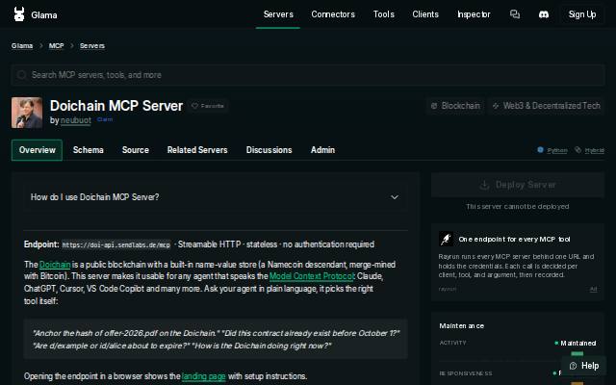Select the Overview tab
Image resolution: width=616 pixels, height=385 pixels.
pyautogui.click(x=37, y=150)
